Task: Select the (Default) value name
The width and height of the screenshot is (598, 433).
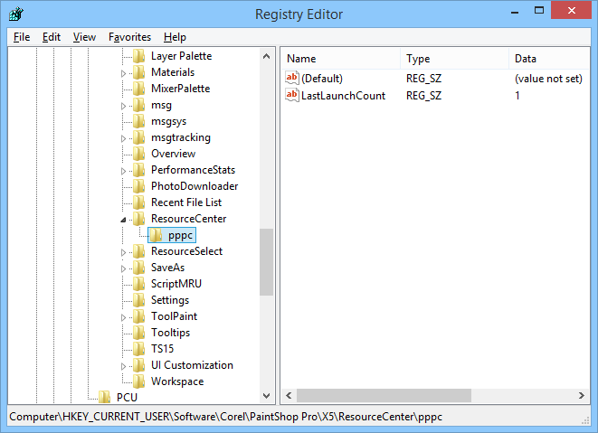Action: [322, 79]
